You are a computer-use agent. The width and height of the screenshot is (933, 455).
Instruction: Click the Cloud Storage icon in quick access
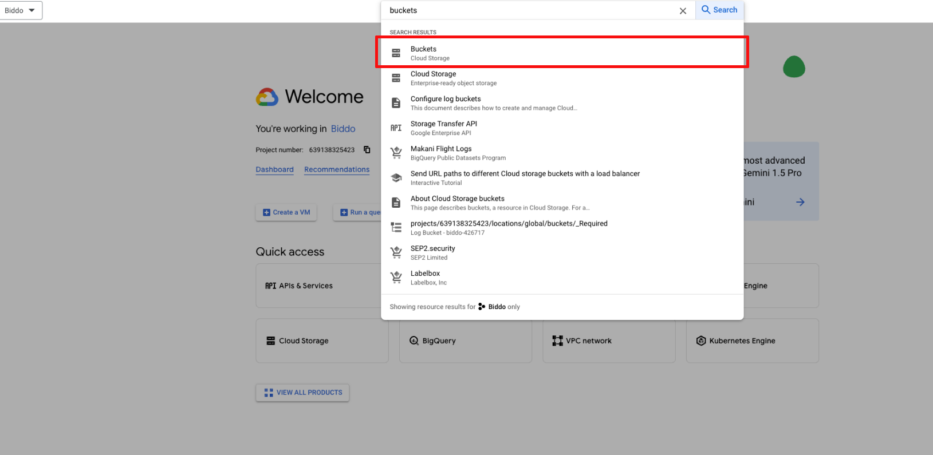tap(271, 341)
